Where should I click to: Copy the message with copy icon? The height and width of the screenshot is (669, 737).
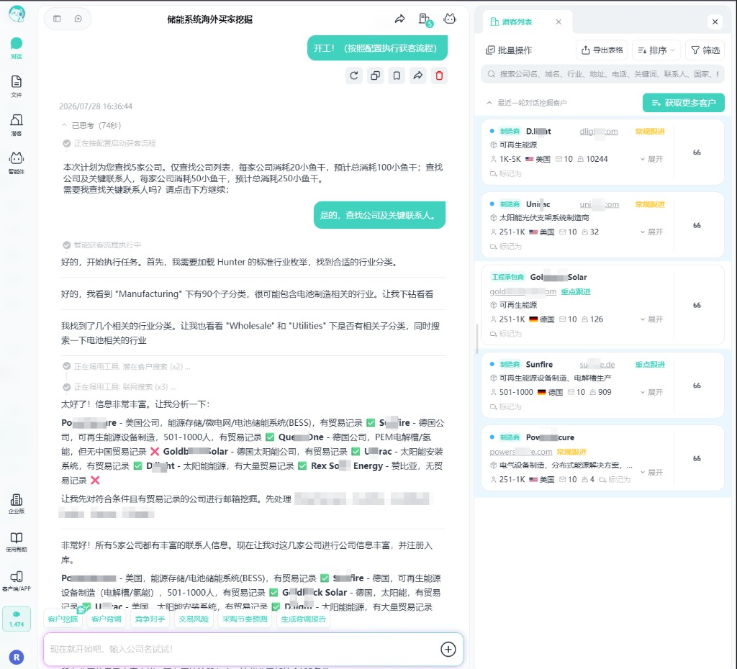tap(375, 76)
